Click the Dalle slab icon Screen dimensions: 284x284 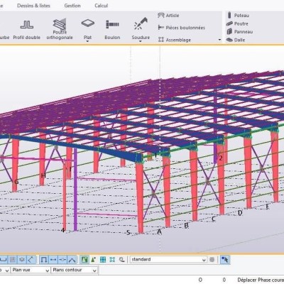(x=229, y=40)
